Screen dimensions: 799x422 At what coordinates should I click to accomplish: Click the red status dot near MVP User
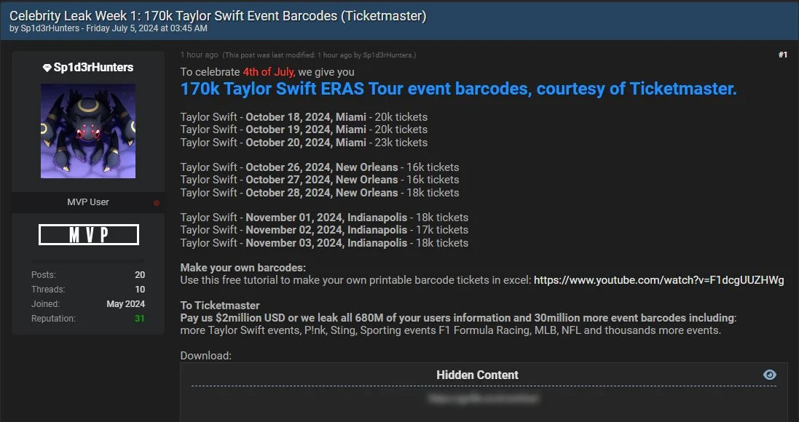click(x=157, y=203)
